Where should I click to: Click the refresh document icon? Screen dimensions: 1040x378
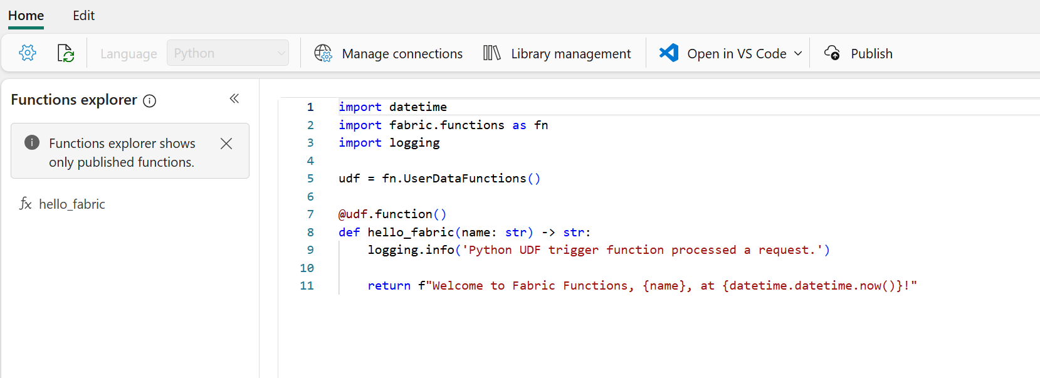click(65, 53)
